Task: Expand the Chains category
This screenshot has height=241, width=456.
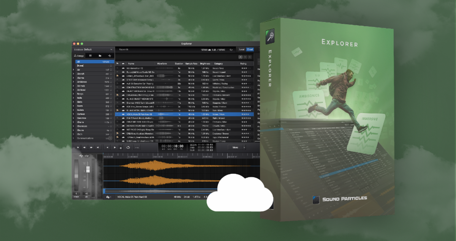Action: (73, 122)
